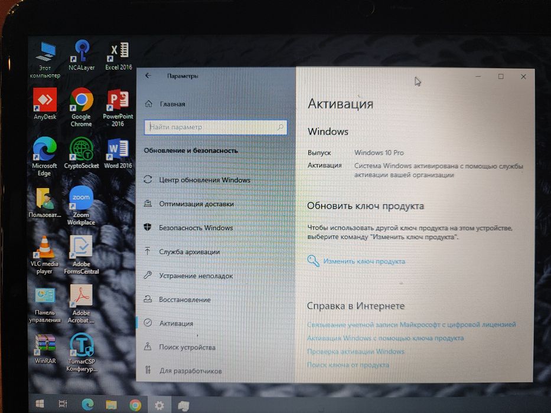Click the Обновление и безопасность heading
This screenshot has width=551, height=413.
point(191,150)
